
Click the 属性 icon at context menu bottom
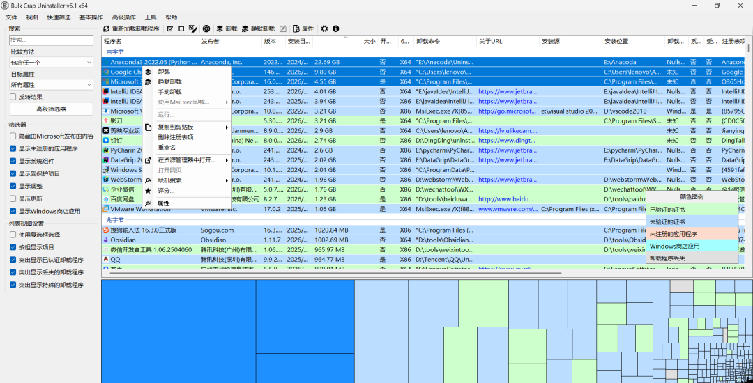[149, 203]
